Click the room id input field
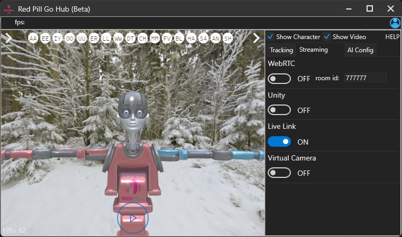The width and height of the screenshot is (402, 237). click(365, 78)
